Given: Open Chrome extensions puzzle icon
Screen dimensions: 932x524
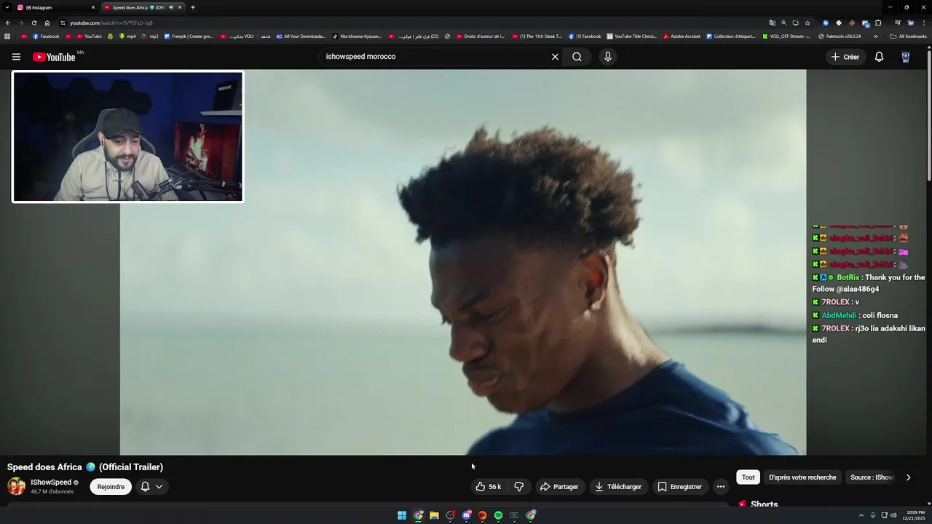Looking at the screenshot, I should pos(878,23).
